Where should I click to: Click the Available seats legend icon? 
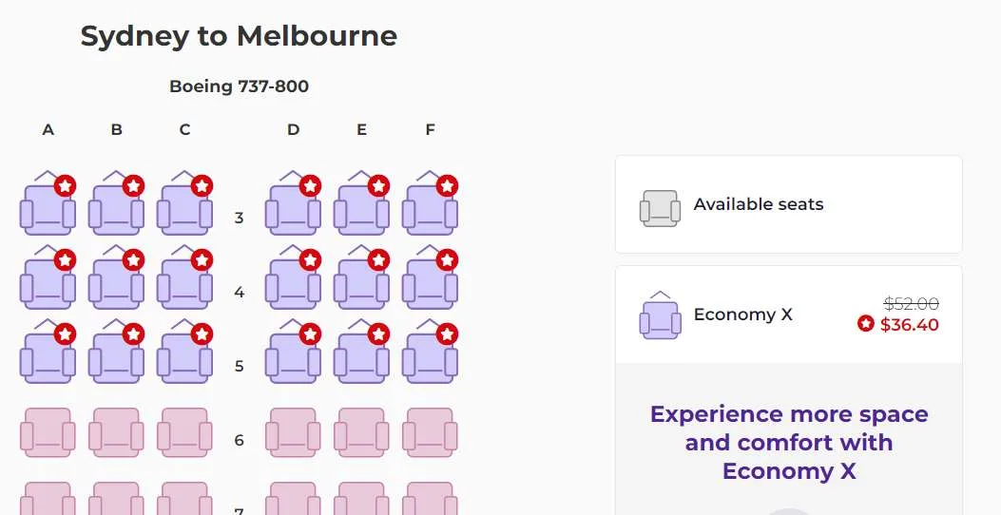(x=660, y=208)
